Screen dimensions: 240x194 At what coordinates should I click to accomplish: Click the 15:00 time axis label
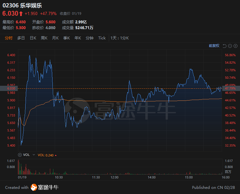coord(189,177)
